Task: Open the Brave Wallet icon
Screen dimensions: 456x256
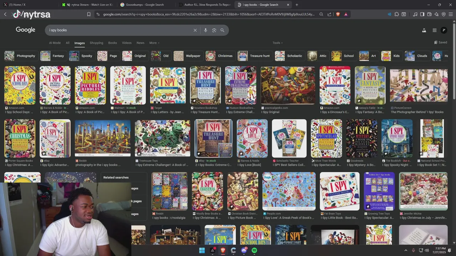Action: 429,14
